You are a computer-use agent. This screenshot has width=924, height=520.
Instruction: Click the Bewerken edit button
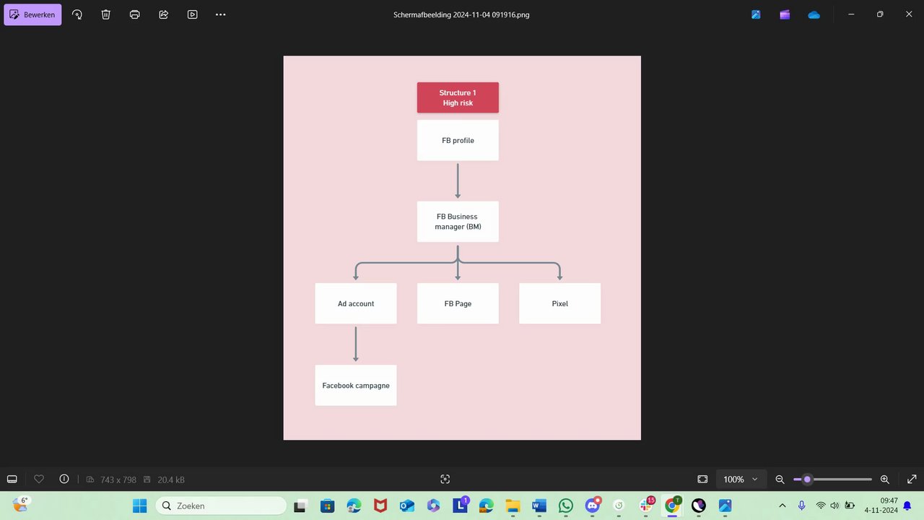tap(32, 14)
